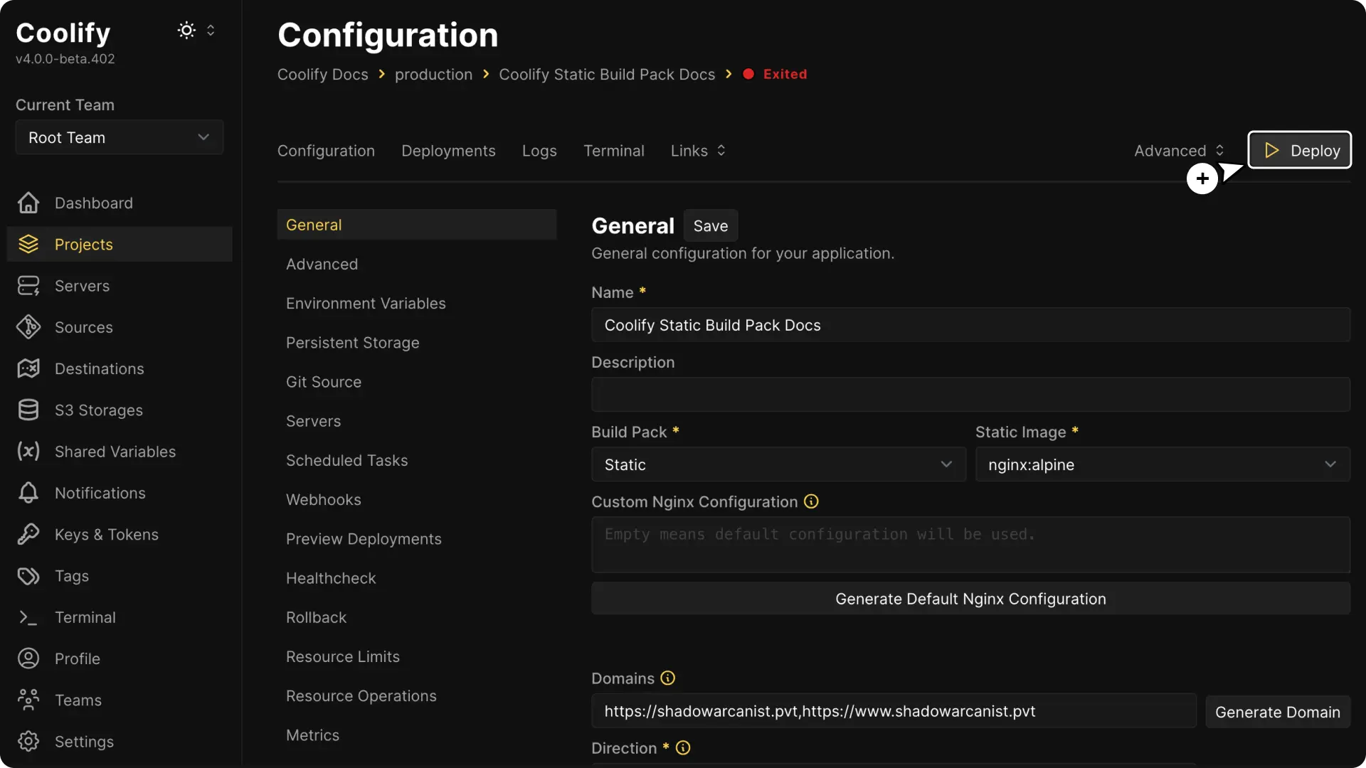Click the info icon next to Domains
Viewport: 1366px width, 768px height.
(667, 678)
